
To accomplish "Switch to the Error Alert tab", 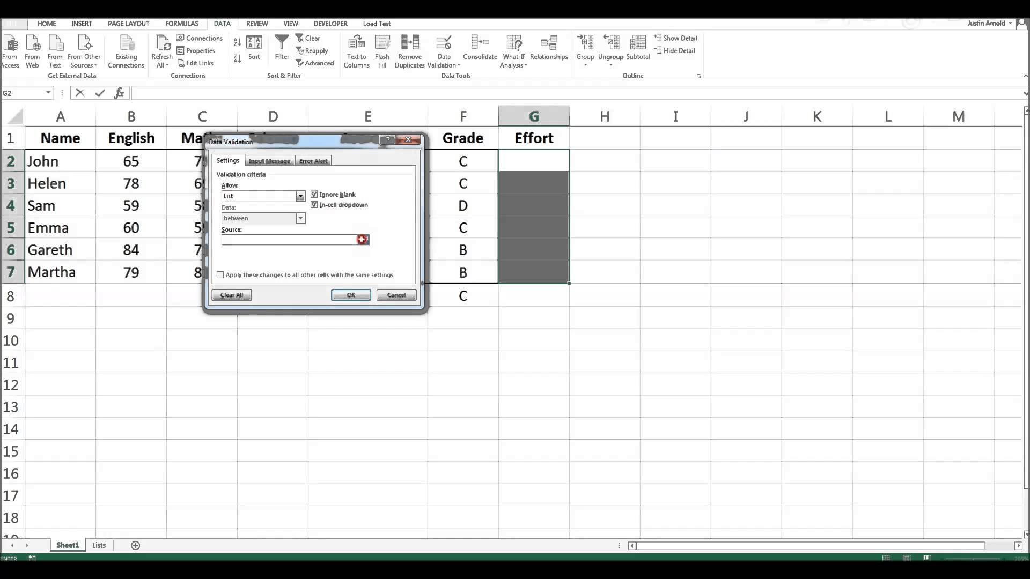I will tap(313, 161).
